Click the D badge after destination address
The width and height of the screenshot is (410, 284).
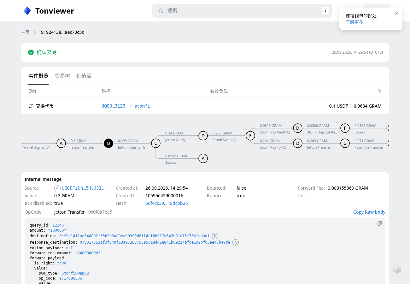coord(215,236)
